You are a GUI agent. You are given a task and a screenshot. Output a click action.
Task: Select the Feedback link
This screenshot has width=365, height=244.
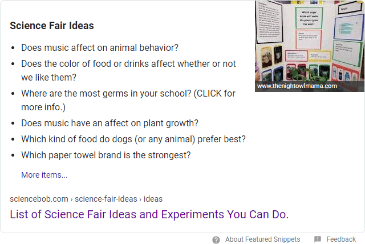[x=341, y=239]
